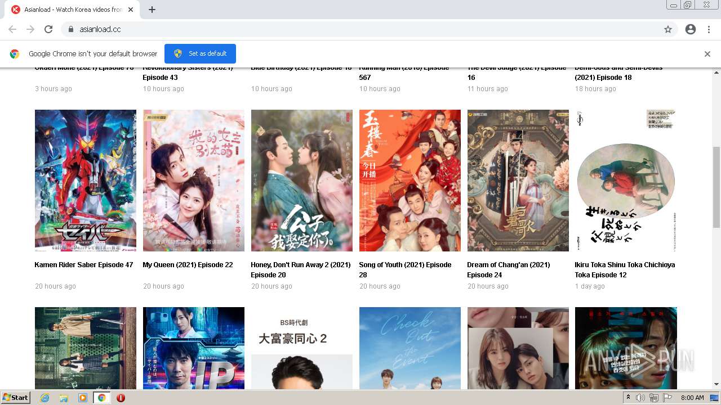721x405 pixels.
Task: Open the Kamen Rider Saber poster
Action: [86, 181]
